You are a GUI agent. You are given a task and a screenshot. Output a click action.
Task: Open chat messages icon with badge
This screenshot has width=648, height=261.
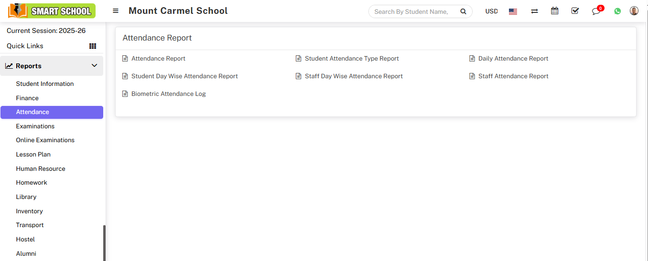596,11
